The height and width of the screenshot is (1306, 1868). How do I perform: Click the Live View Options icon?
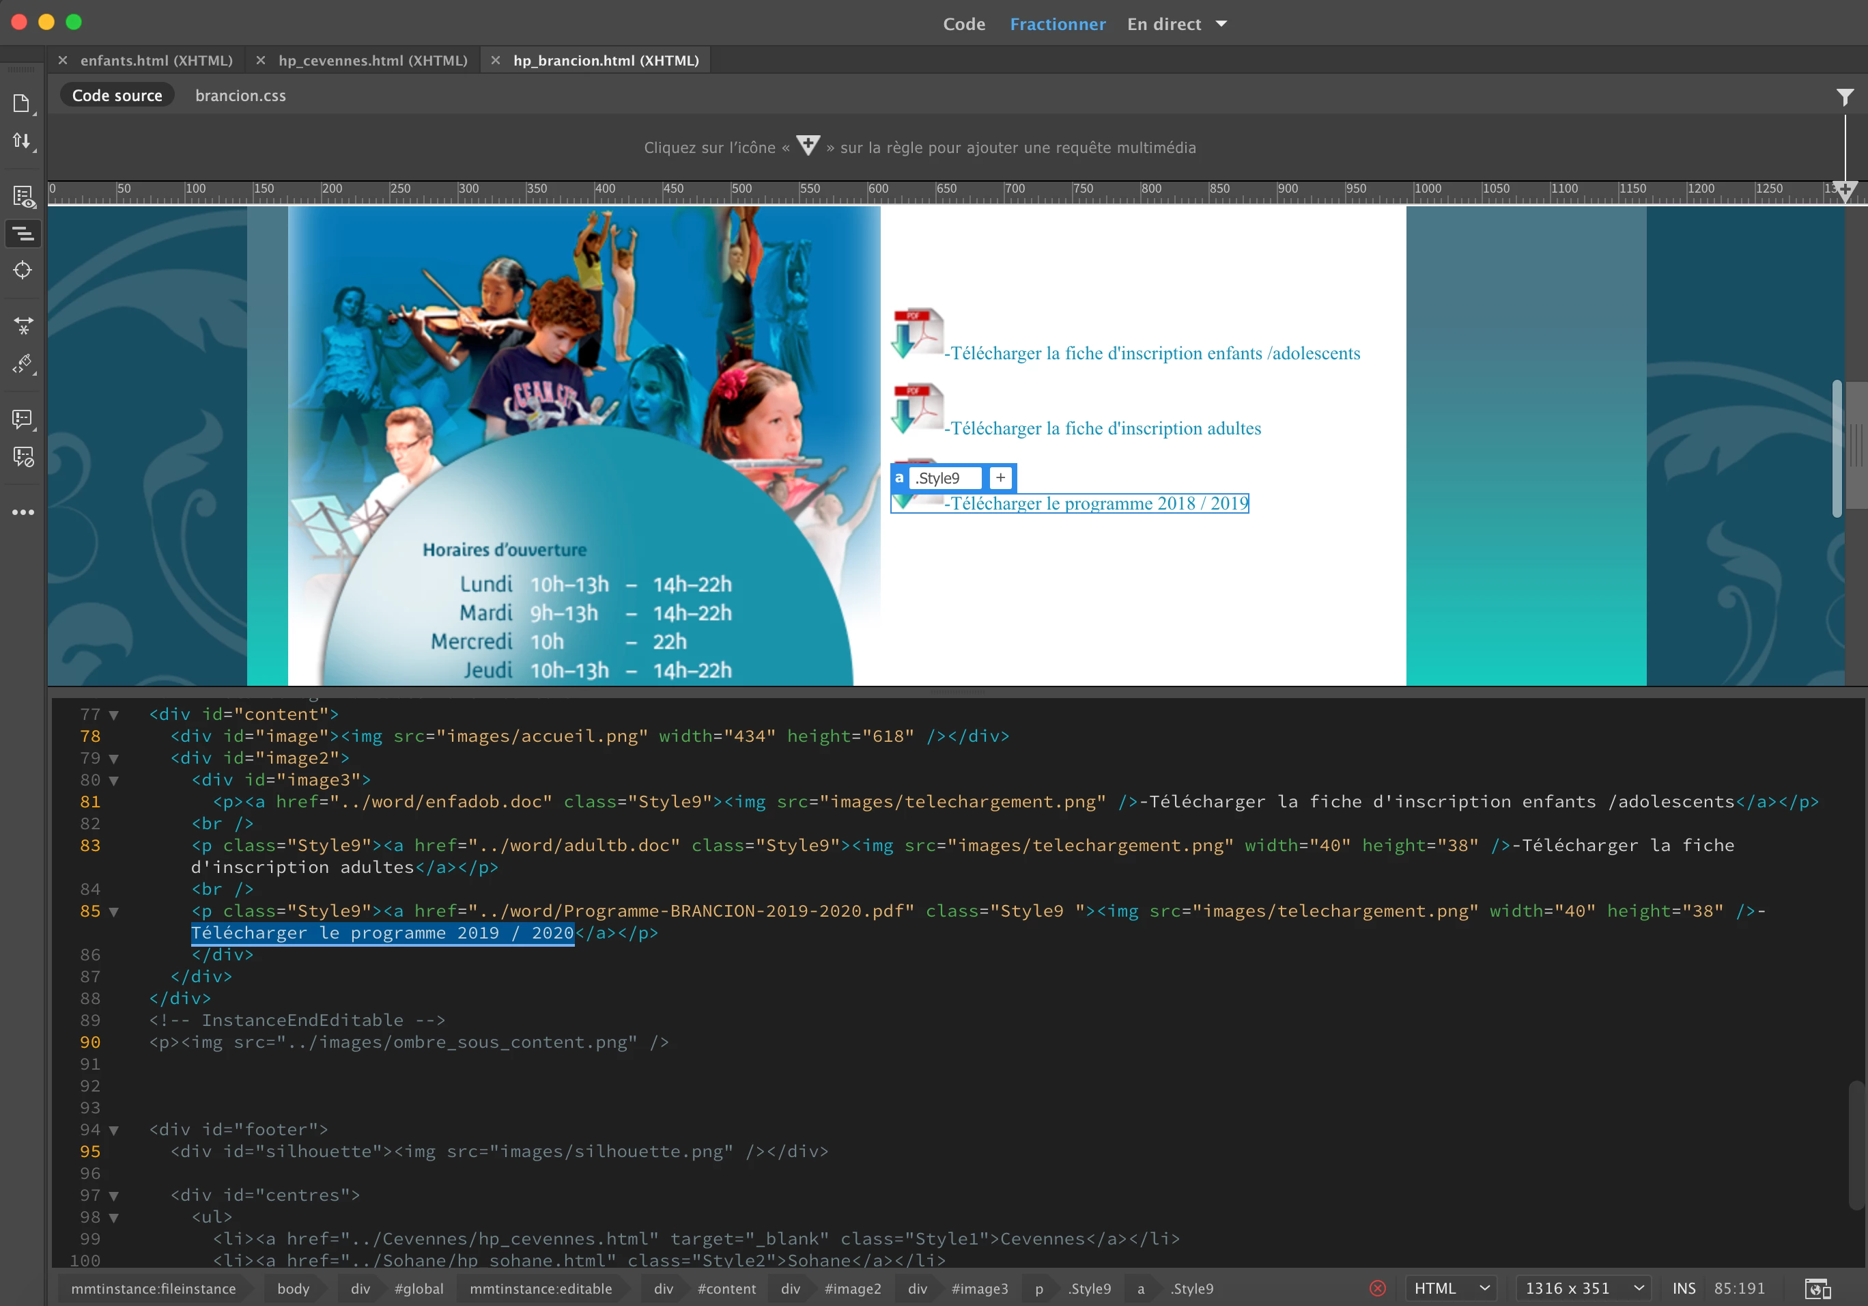tap(23, 197)
